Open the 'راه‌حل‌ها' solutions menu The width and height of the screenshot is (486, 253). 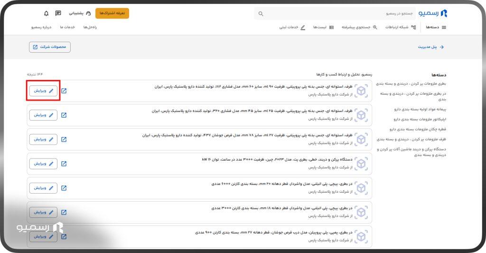click(x=90, y=27)
